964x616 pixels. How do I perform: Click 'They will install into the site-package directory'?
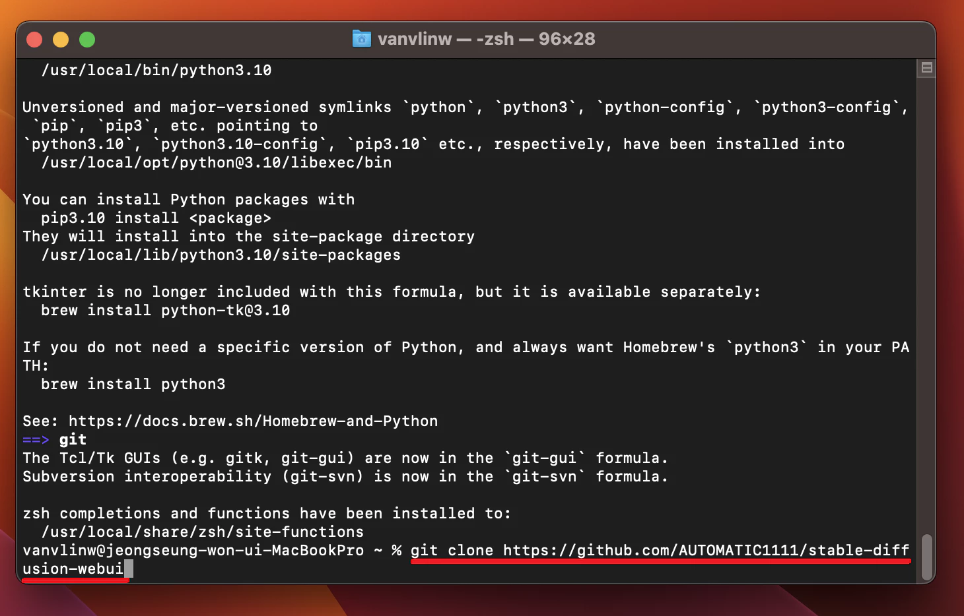click(x=249, y=236)
